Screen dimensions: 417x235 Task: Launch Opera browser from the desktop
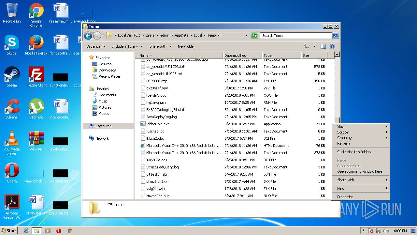tap(12, 173)
